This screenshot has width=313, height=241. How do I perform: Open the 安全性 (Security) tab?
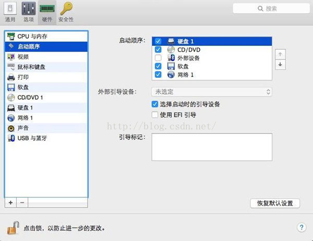(x=66, y=12)
